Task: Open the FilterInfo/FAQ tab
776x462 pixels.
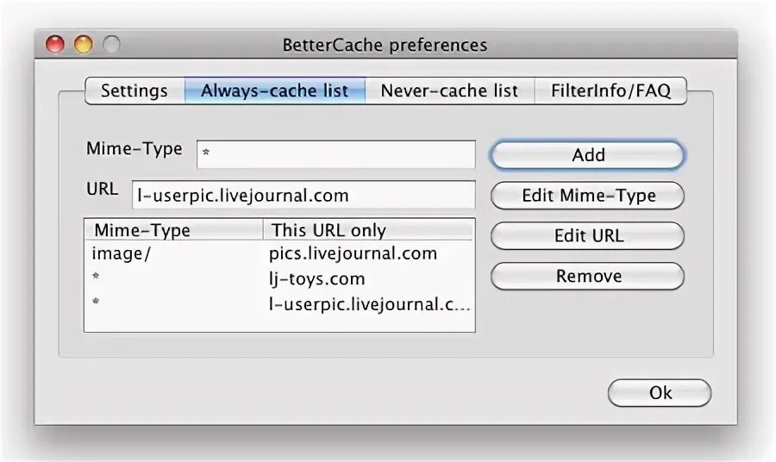Action: coord(610,91)
